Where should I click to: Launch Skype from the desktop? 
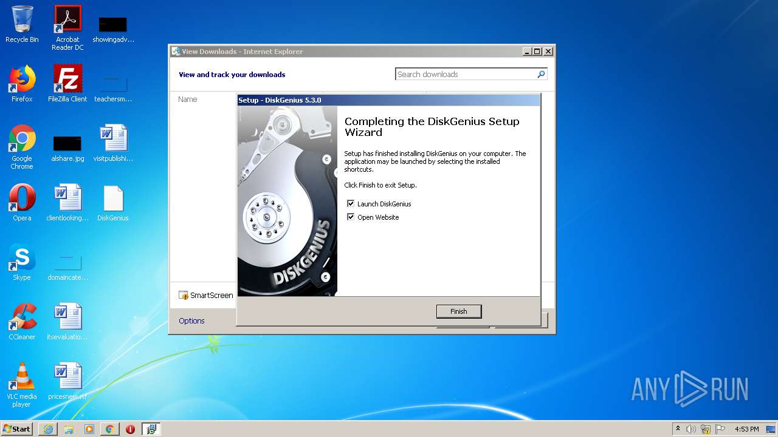tap(22, 262)
